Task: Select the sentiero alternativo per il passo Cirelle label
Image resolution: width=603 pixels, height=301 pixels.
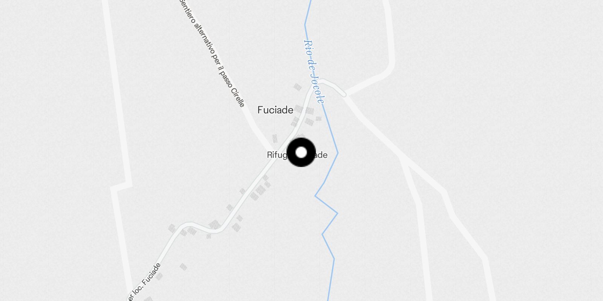Action: [x=213, y=53]
